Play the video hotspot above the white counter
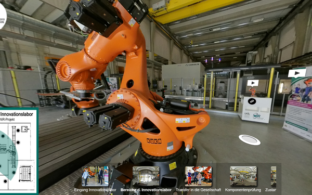The height and width of the screenshot is (195, 312). click(x=253, y=83)
